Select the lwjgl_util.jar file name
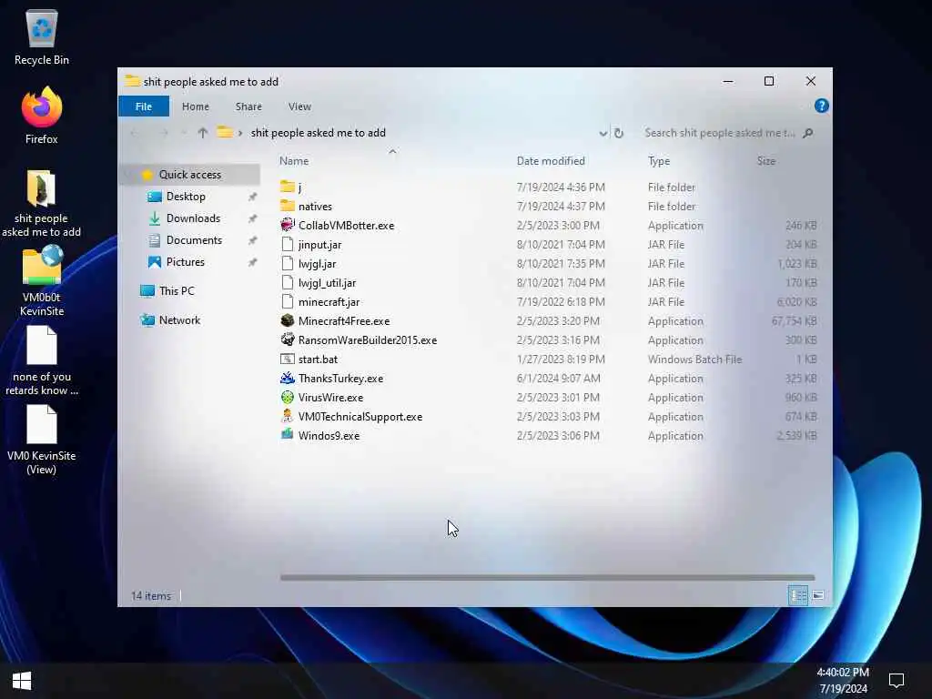Viewport: 932px width, 699px height. [327, 282]
